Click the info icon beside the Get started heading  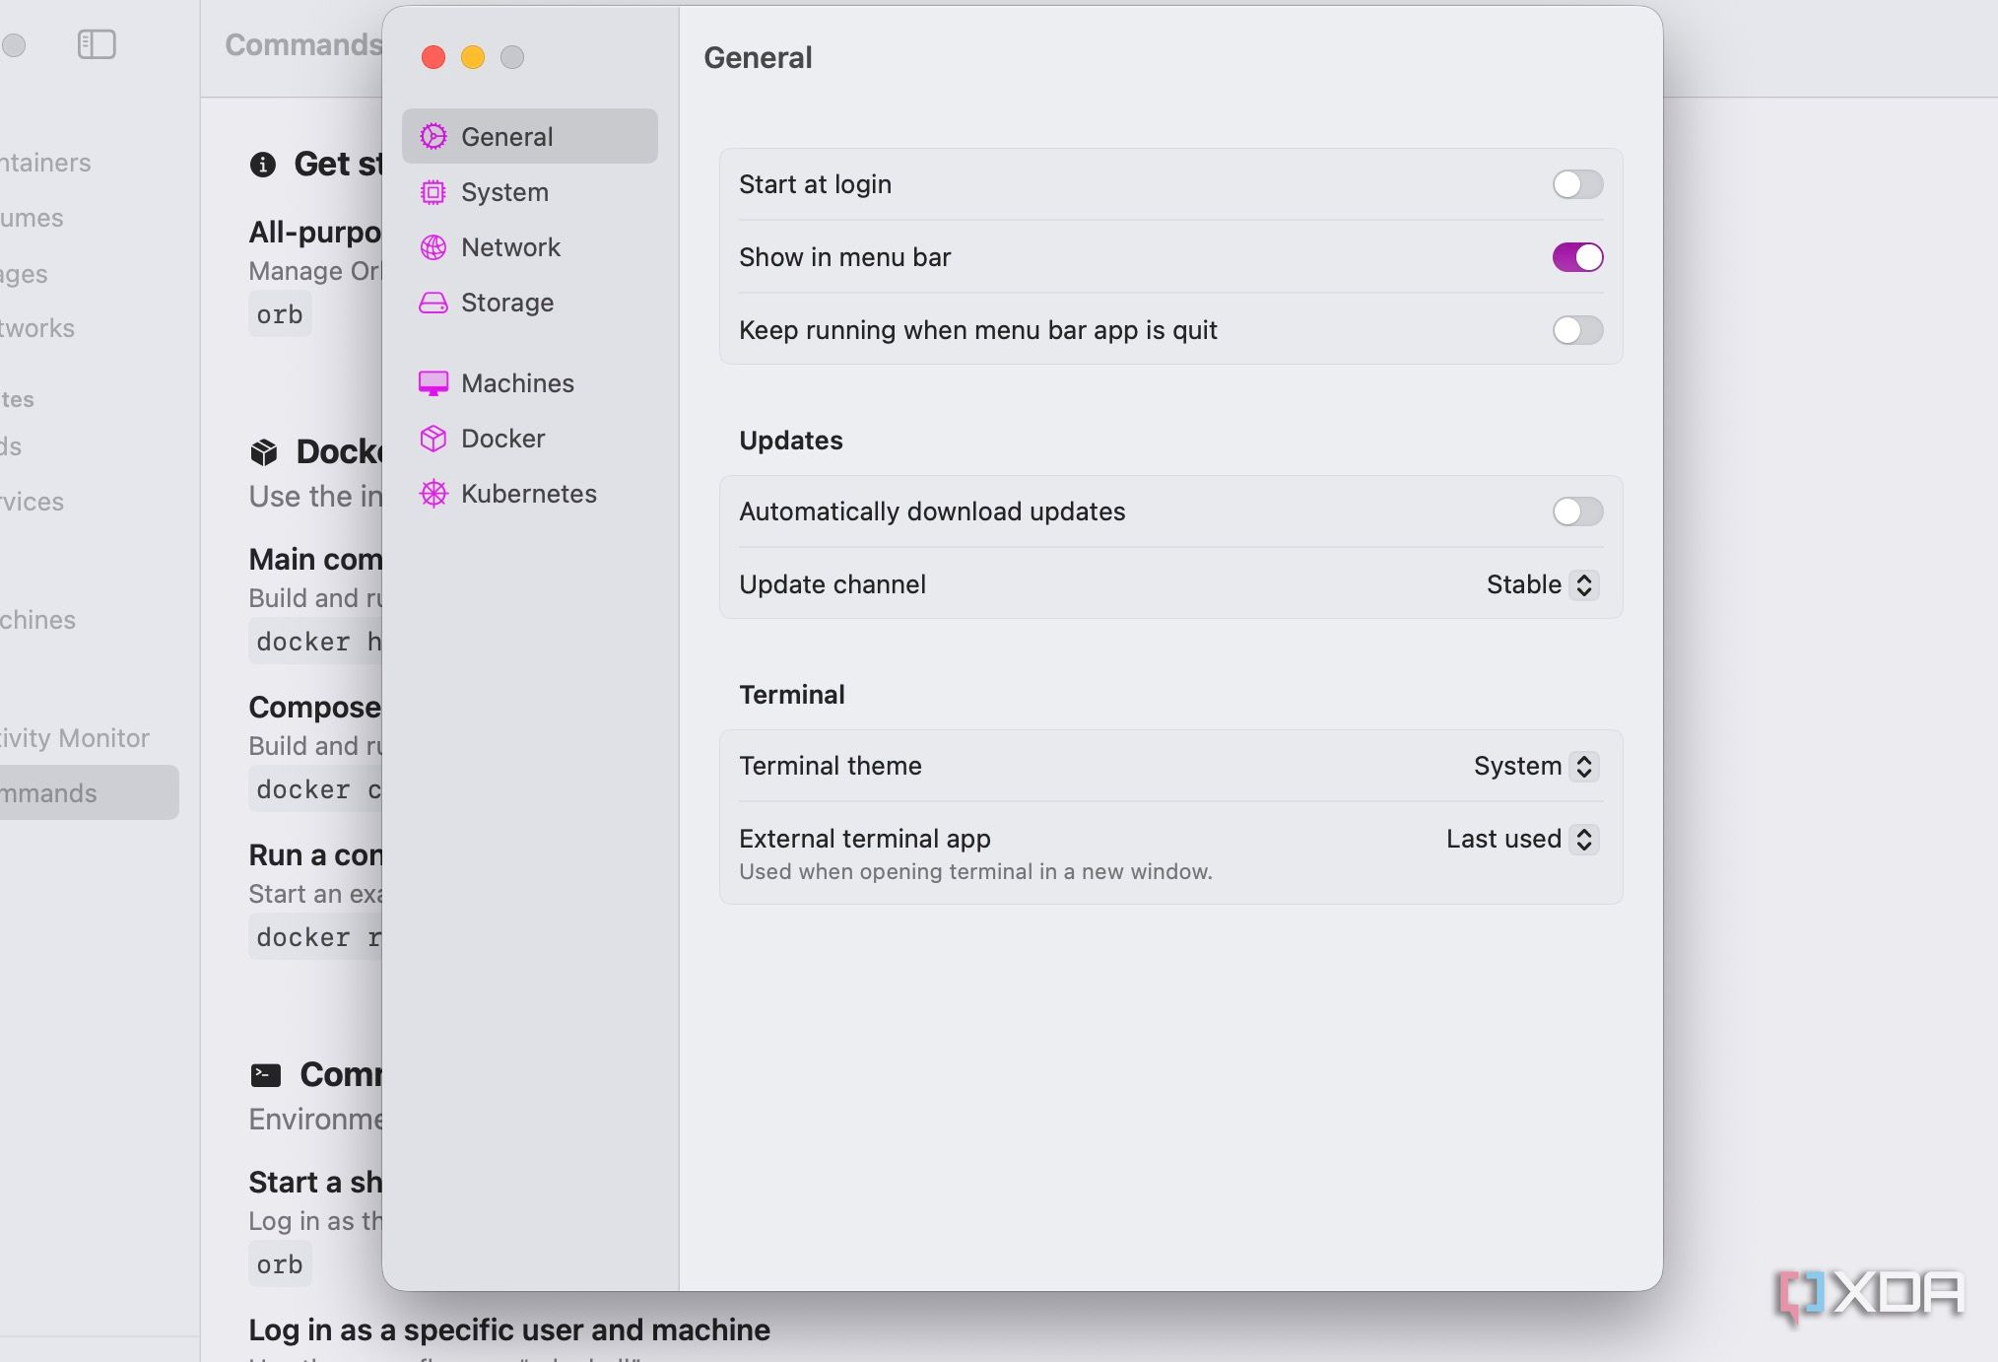click(x=263, y=165)
